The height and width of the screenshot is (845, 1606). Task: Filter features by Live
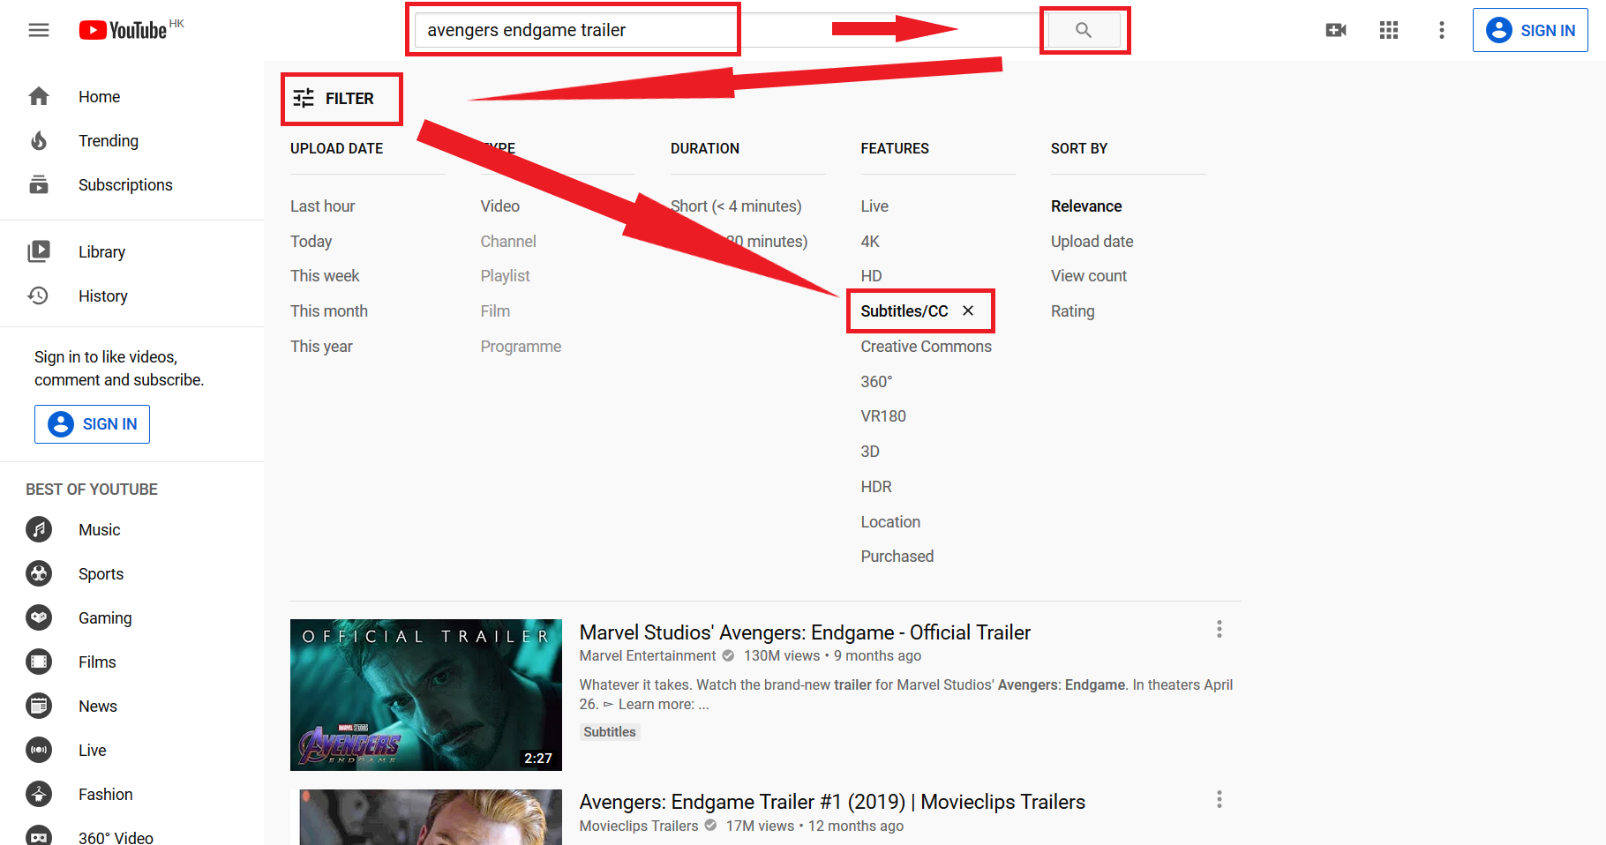tap(874, 206)
